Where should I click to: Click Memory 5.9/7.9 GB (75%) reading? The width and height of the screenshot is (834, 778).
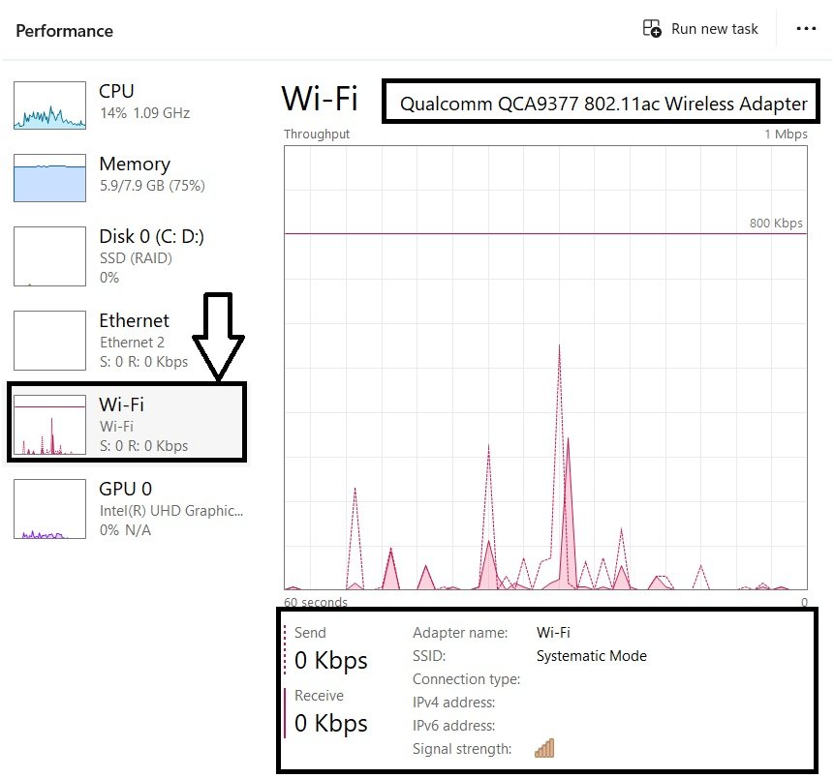[152, 186]
